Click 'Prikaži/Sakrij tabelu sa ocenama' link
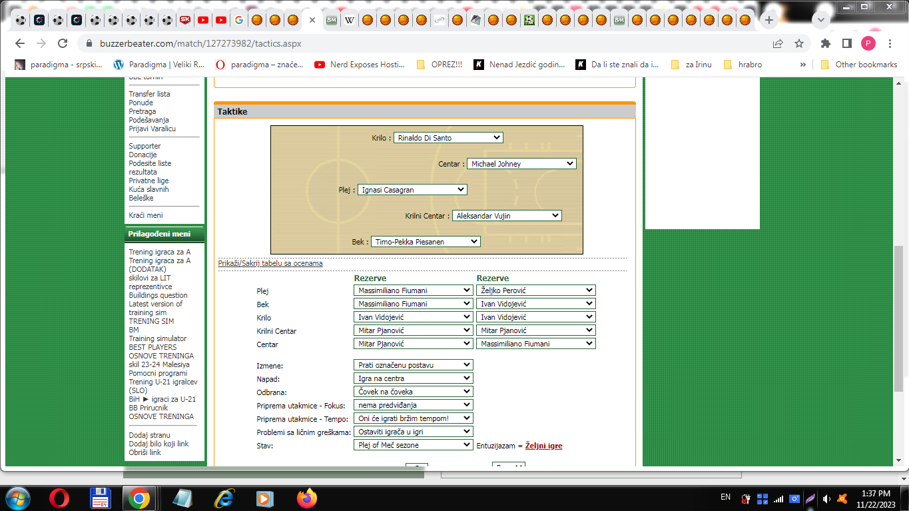The width and height of the screenshot is (909, 511). click(270, 263)
